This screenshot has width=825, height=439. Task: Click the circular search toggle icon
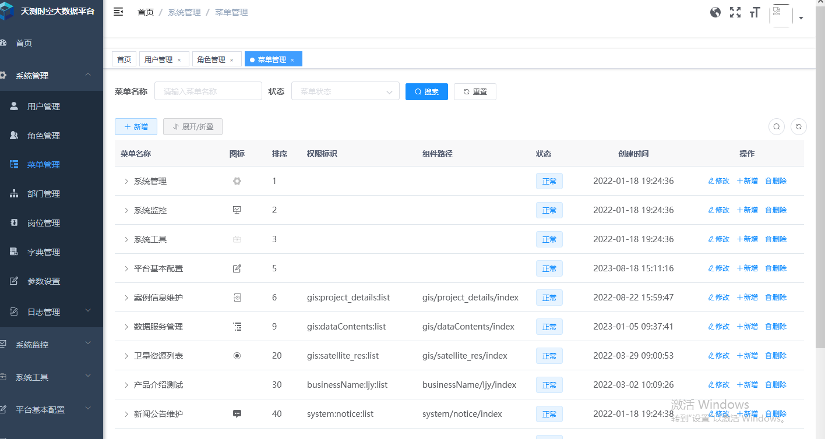(x=777, y=126)
